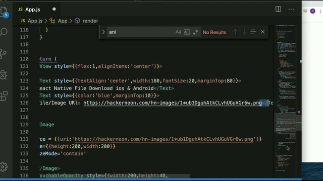Toggle Find in Selection
The height and width of the screenshot is (181, 323).
tap(253, 32)
